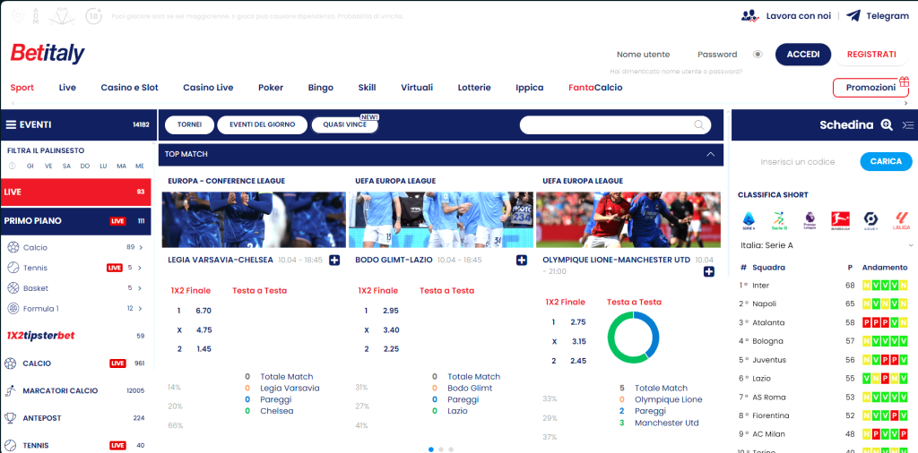
Task: Open the Virtuali menu item
Action: pyautogui.click(x=417, y=88)
